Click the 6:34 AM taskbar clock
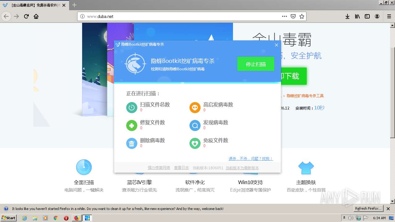The width and height of the screenshot is (395, 222). tap(379, 218)
